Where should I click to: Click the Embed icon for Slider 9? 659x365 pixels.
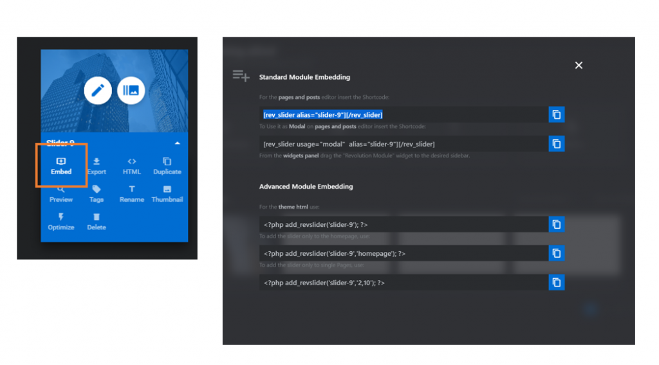click(61, 165)
